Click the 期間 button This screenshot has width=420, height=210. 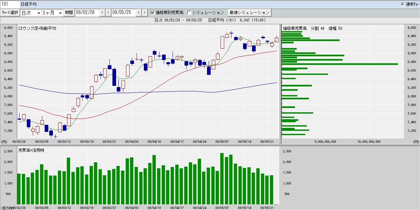click(x=69, y=13)
